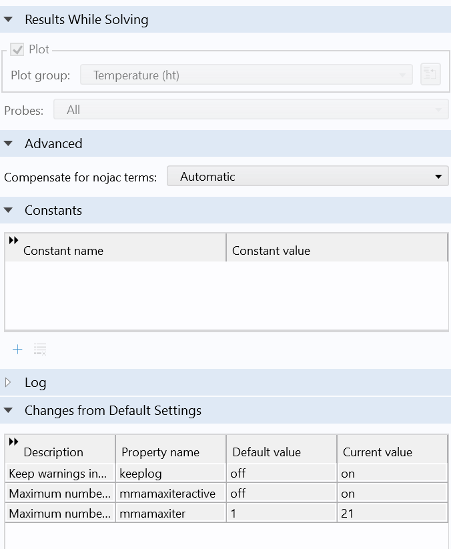Viewport: 451px width, 549px height.
Task: Click current value 21 for mmamaxiter
Action: [391, 514]
